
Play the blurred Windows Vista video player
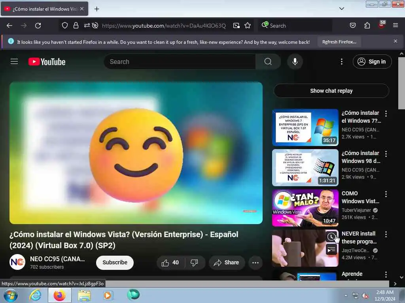pyautogui.click(x=136, y=153)
